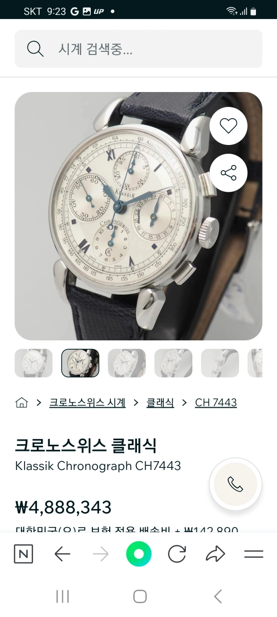277x617 pixels.
Task: Open the browser hamburger menu
Action: (253, 554)
